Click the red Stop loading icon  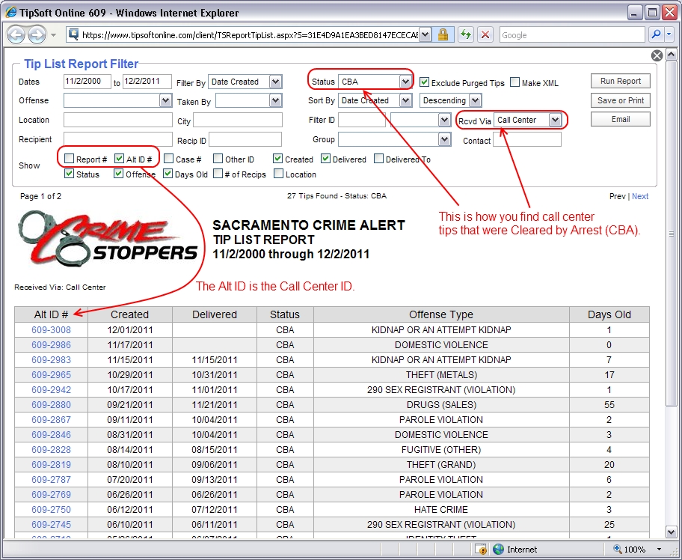[485, 35]
